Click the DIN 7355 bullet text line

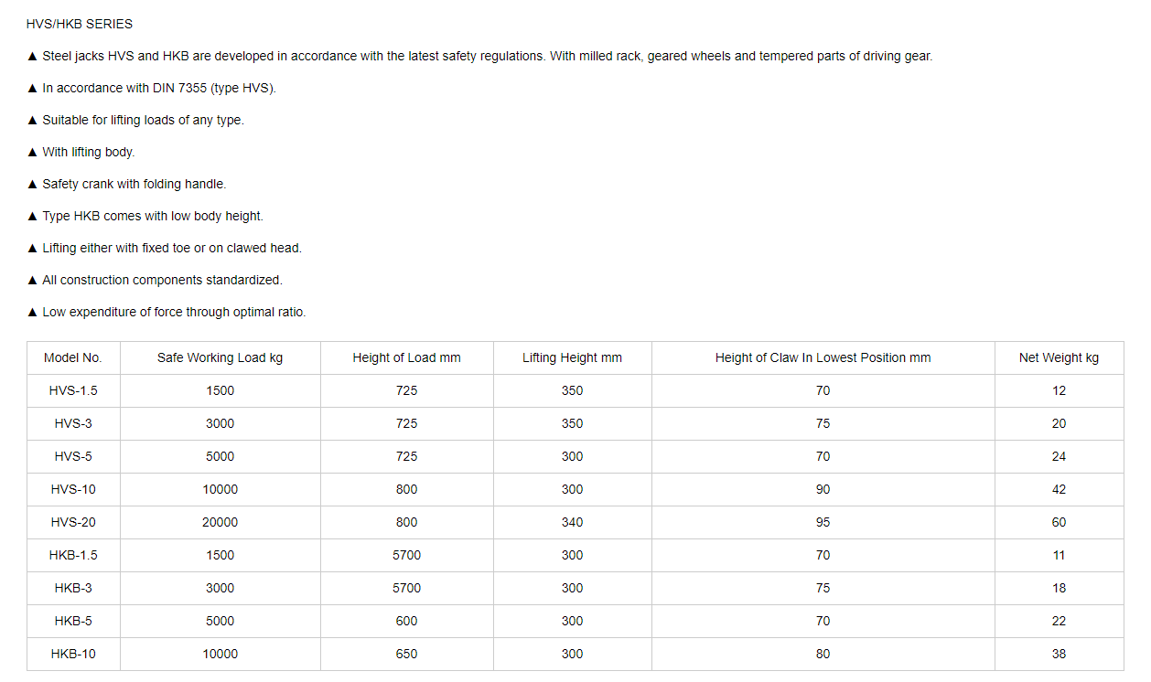click(152, 88)
